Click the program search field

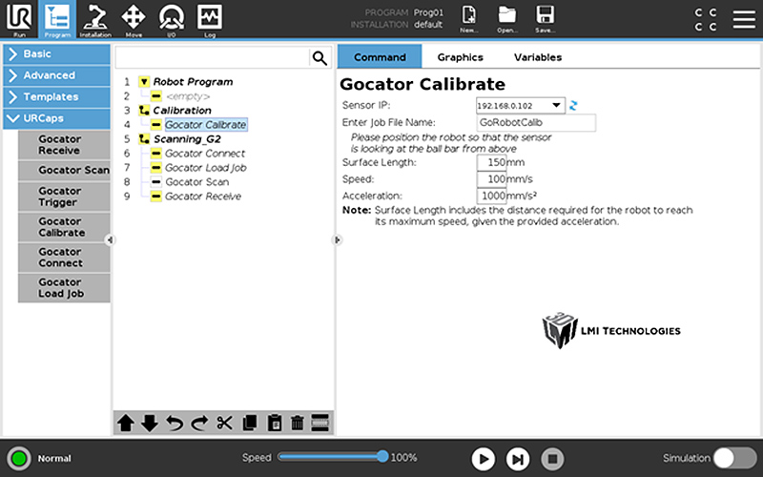(212, 58)
